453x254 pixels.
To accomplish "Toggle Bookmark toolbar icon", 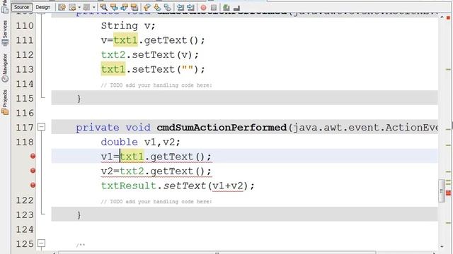I will (x=167, y=8).
